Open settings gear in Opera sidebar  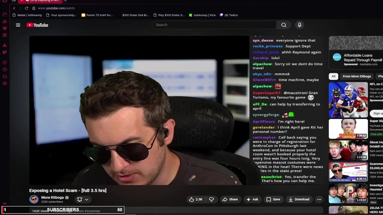[5, 83]
